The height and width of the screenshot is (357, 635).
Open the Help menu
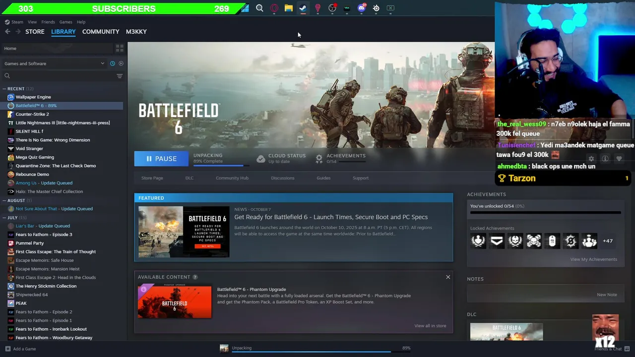coord(81,22)
